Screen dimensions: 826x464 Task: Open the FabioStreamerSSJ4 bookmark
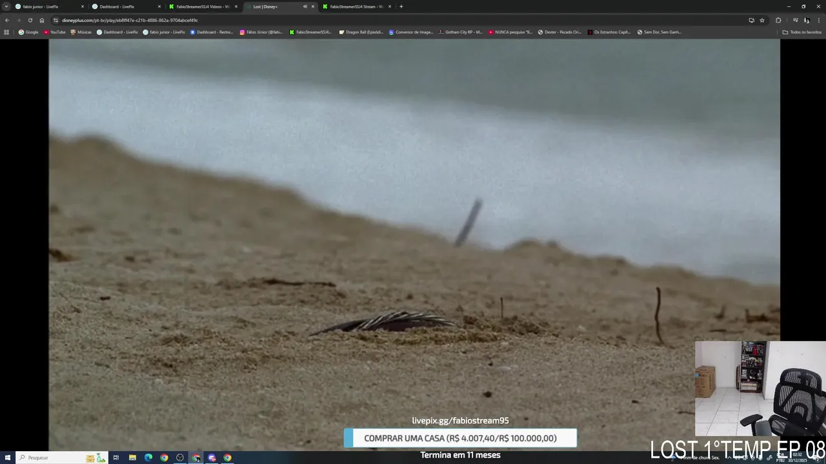(x=310, y=32)
